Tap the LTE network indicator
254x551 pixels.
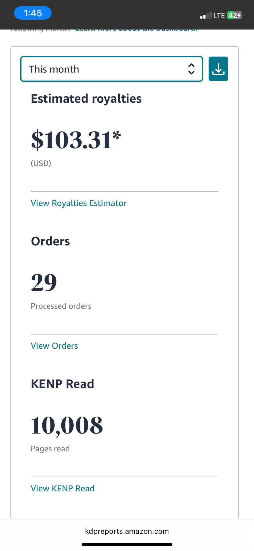point(219,16)
